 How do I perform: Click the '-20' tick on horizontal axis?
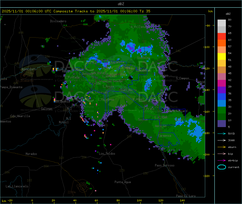(10, 201)
